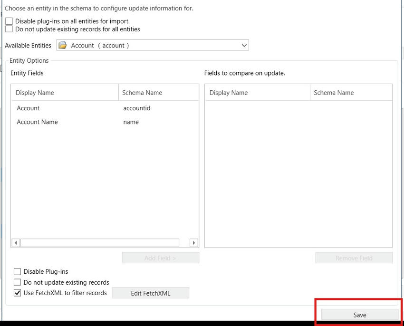Save the entity configuration
This screenshot has width=404, height=326.
[x=360, y=315]
